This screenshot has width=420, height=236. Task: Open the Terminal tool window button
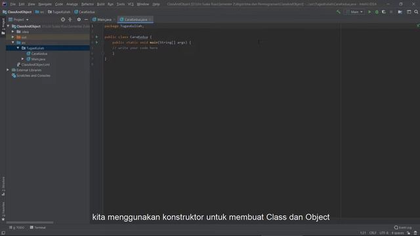coord(38,227)
